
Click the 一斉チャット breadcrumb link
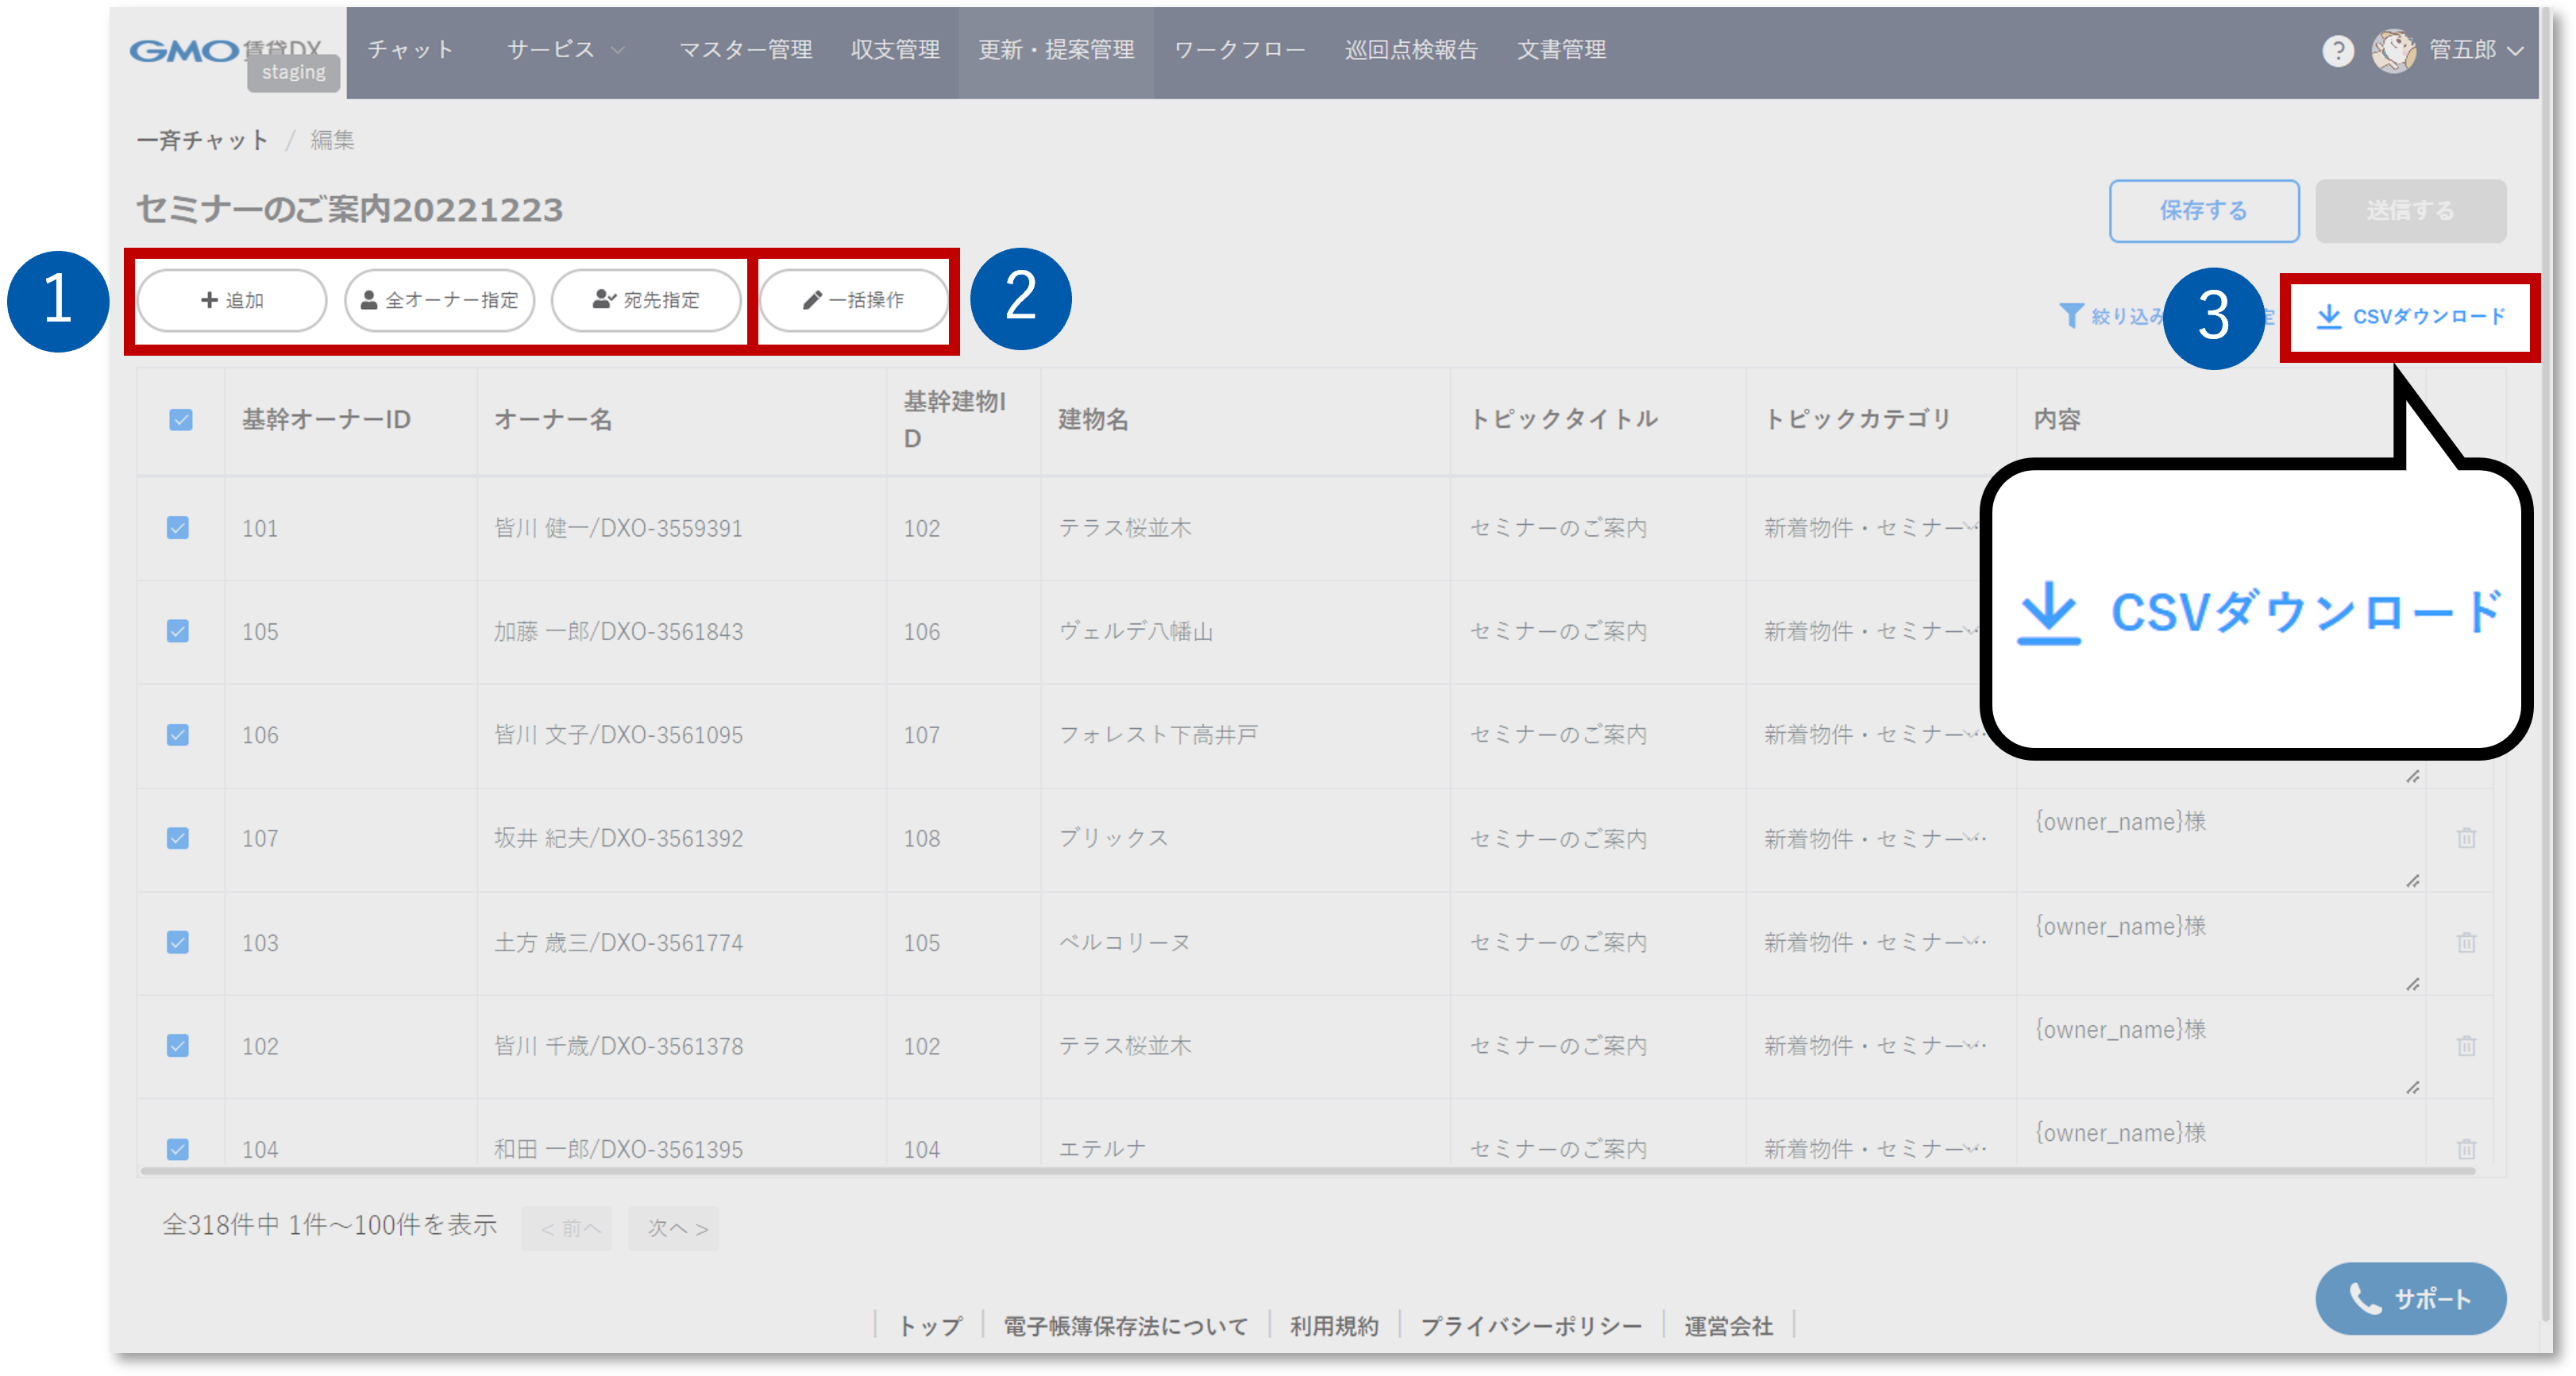coord(203,140)
